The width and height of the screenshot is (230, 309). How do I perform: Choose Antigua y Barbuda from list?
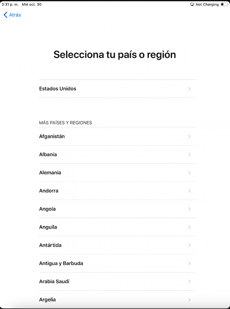(117, 263)
